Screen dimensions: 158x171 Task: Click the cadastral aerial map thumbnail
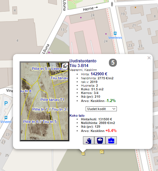point(44,101)
